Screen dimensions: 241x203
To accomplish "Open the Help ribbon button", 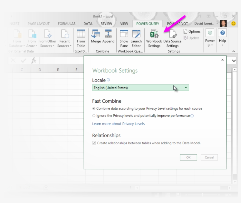I will click(222, 38).
